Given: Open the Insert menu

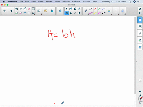Looking at the screenshot, I should (x=41, y=1).
